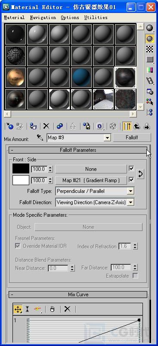Open the material editor Options icon
Screen dimensions: 158x346
[150, 91]
